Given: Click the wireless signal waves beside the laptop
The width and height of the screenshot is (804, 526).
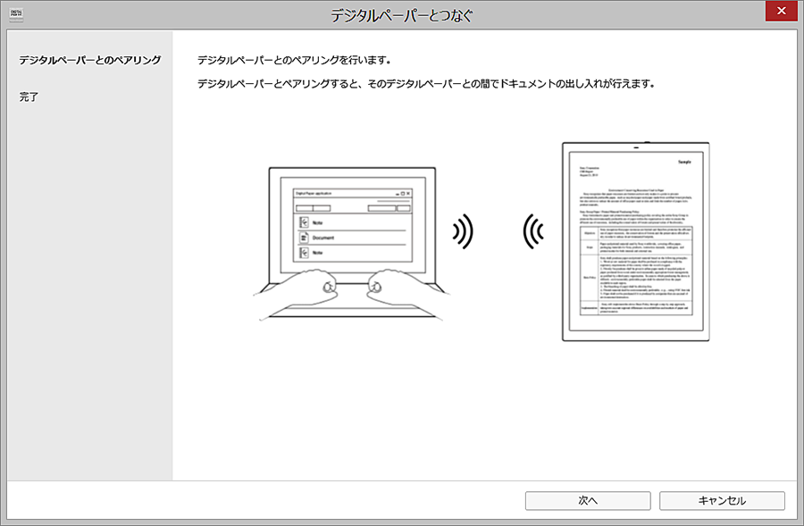Looking at the screenshot, I should coord(463,233).
